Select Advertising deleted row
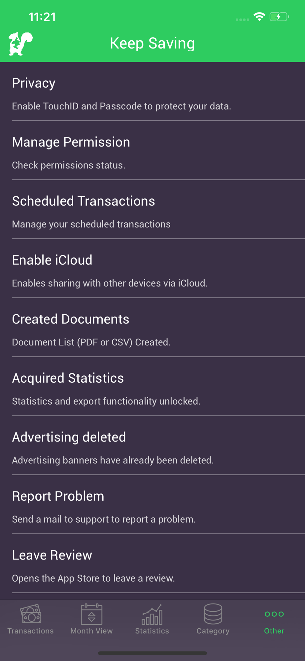Viewport: 305px width, 661px height. (152, 446)
